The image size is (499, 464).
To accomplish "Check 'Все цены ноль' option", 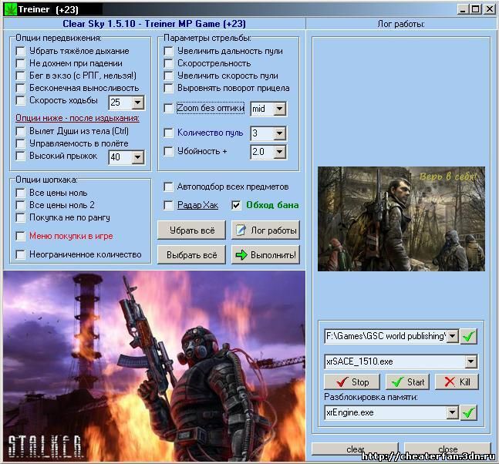I will pos(20,193).
